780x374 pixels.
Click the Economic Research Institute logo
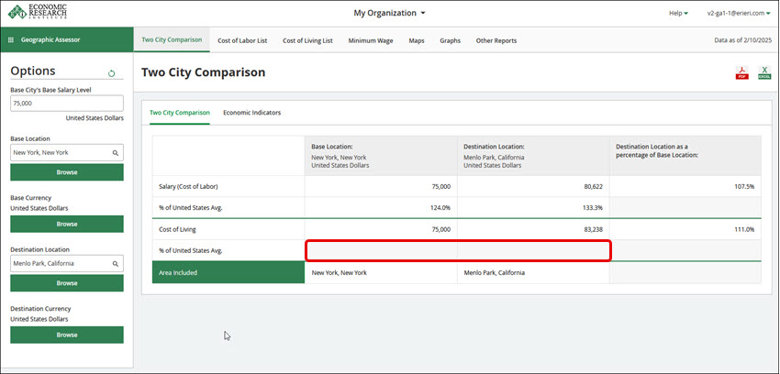point(38,12)
